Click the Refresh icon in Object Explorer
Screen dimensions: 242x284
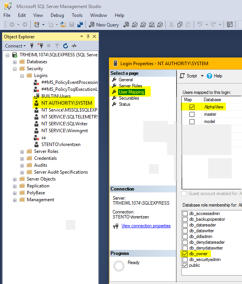point(66,46)
